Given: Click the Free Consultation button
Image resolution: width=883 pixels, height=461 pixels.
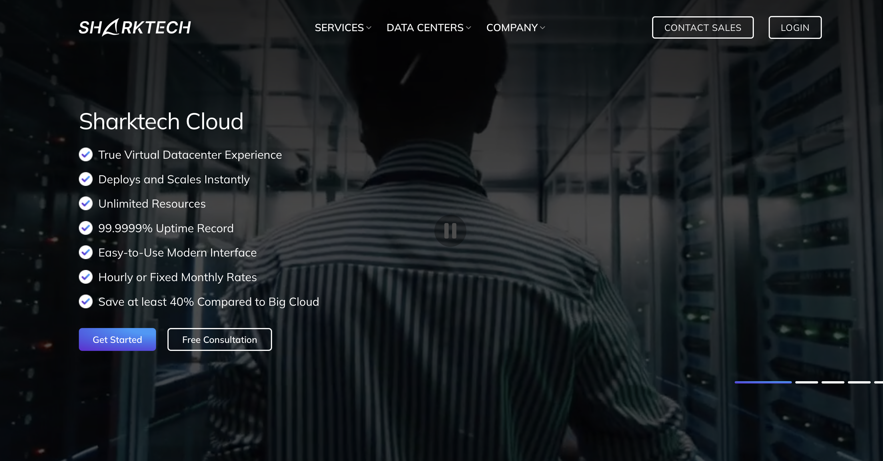Looking at the screenshot, I should click(x=219, y=339).
